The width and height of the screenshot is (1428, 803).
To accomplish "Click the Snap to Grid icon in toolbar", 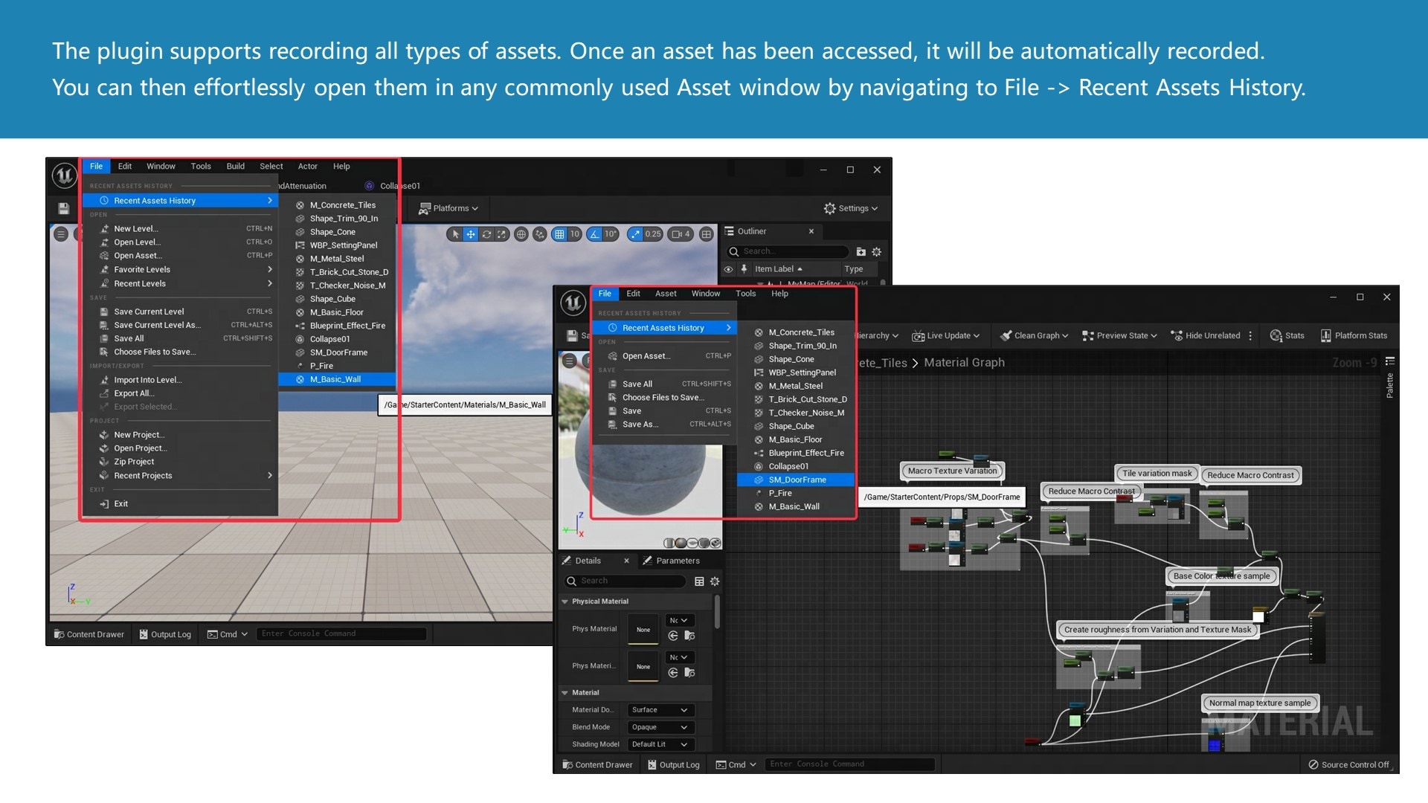I will 559,234.
